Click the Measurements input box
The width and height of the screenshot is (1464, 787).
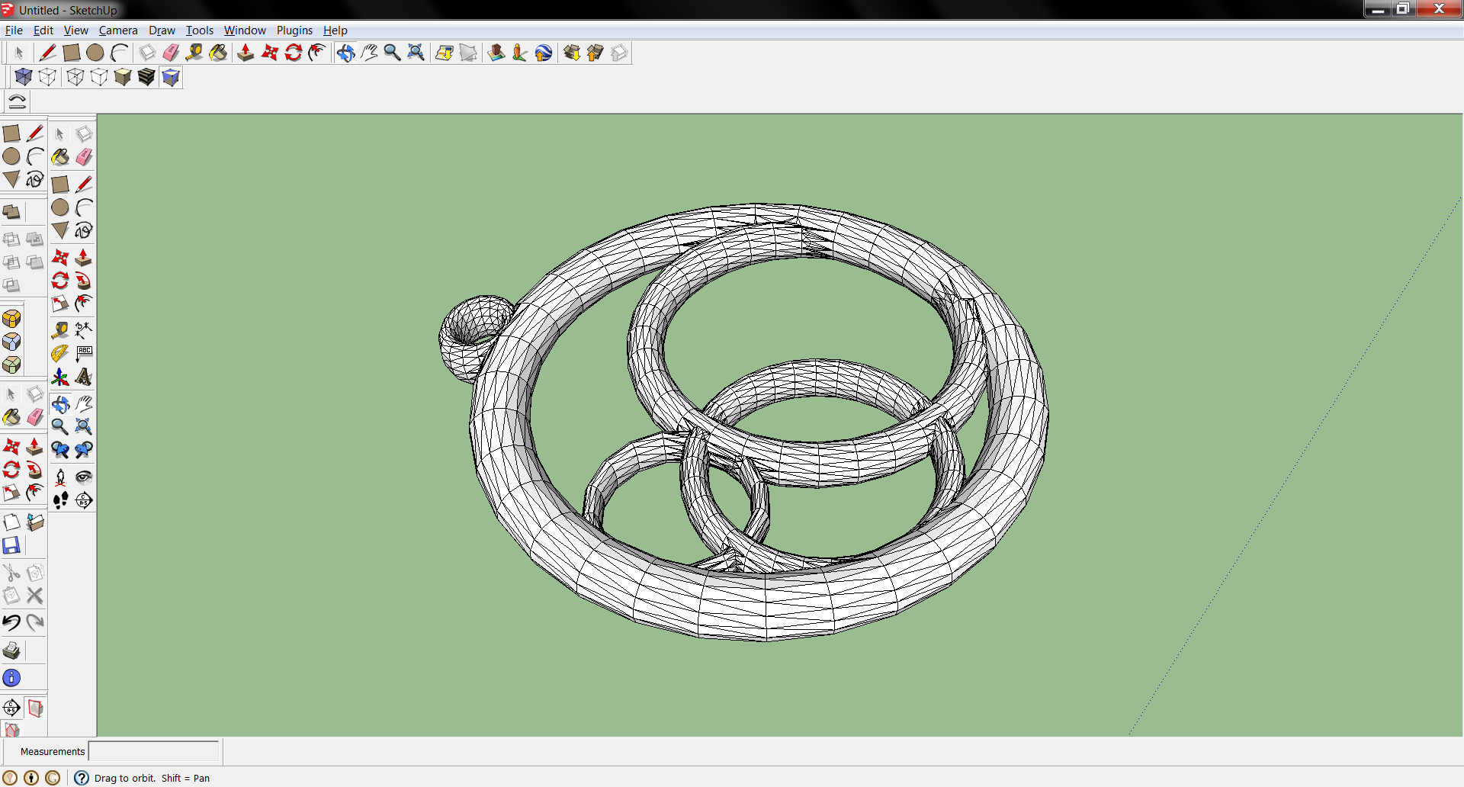[154, 751]
